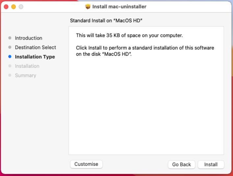Screen dimensions: 233x176
Task: Click the blue bullet beside Installation Type
Action: coord(10,57)
